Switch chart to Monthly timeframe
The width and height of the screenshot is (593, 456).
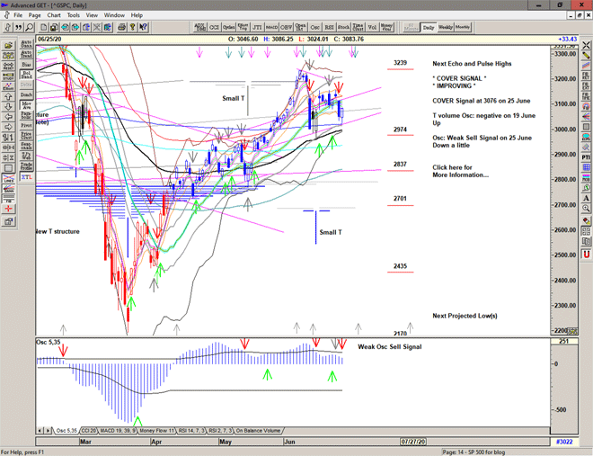[464, 28]
